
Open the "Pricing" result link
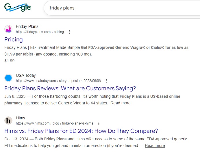click(x=14, y=39)
